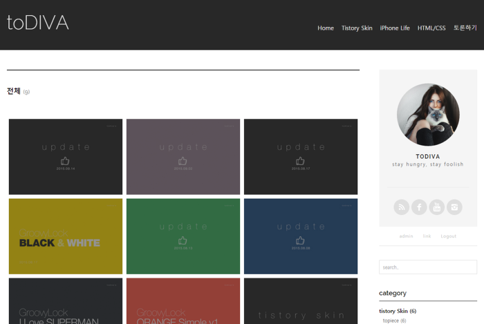
Task: Focus the search input field
Action: [428, 267]
